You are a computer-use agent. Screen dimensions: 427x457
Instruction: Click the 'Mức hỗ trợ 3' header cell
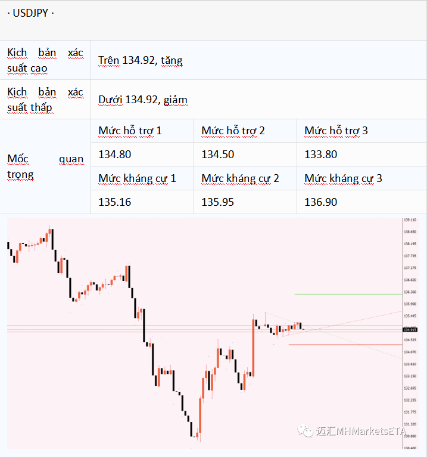362,131
